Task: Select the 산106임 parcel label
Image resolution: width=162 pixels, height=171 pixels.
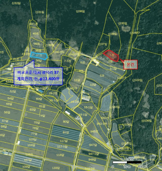Action: coord(147,121)
